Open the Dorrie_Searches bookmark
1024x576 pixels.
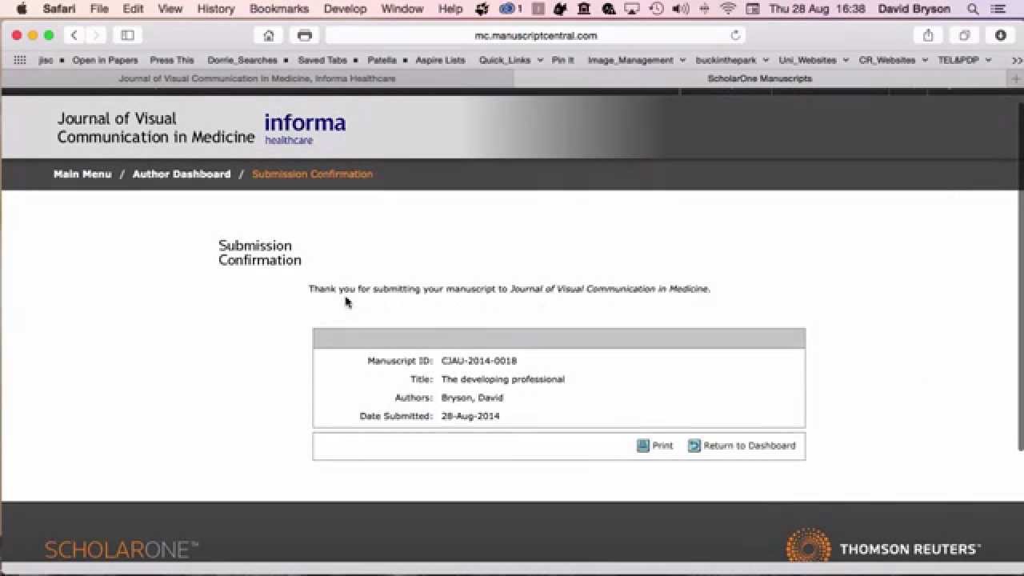[242, 60]
